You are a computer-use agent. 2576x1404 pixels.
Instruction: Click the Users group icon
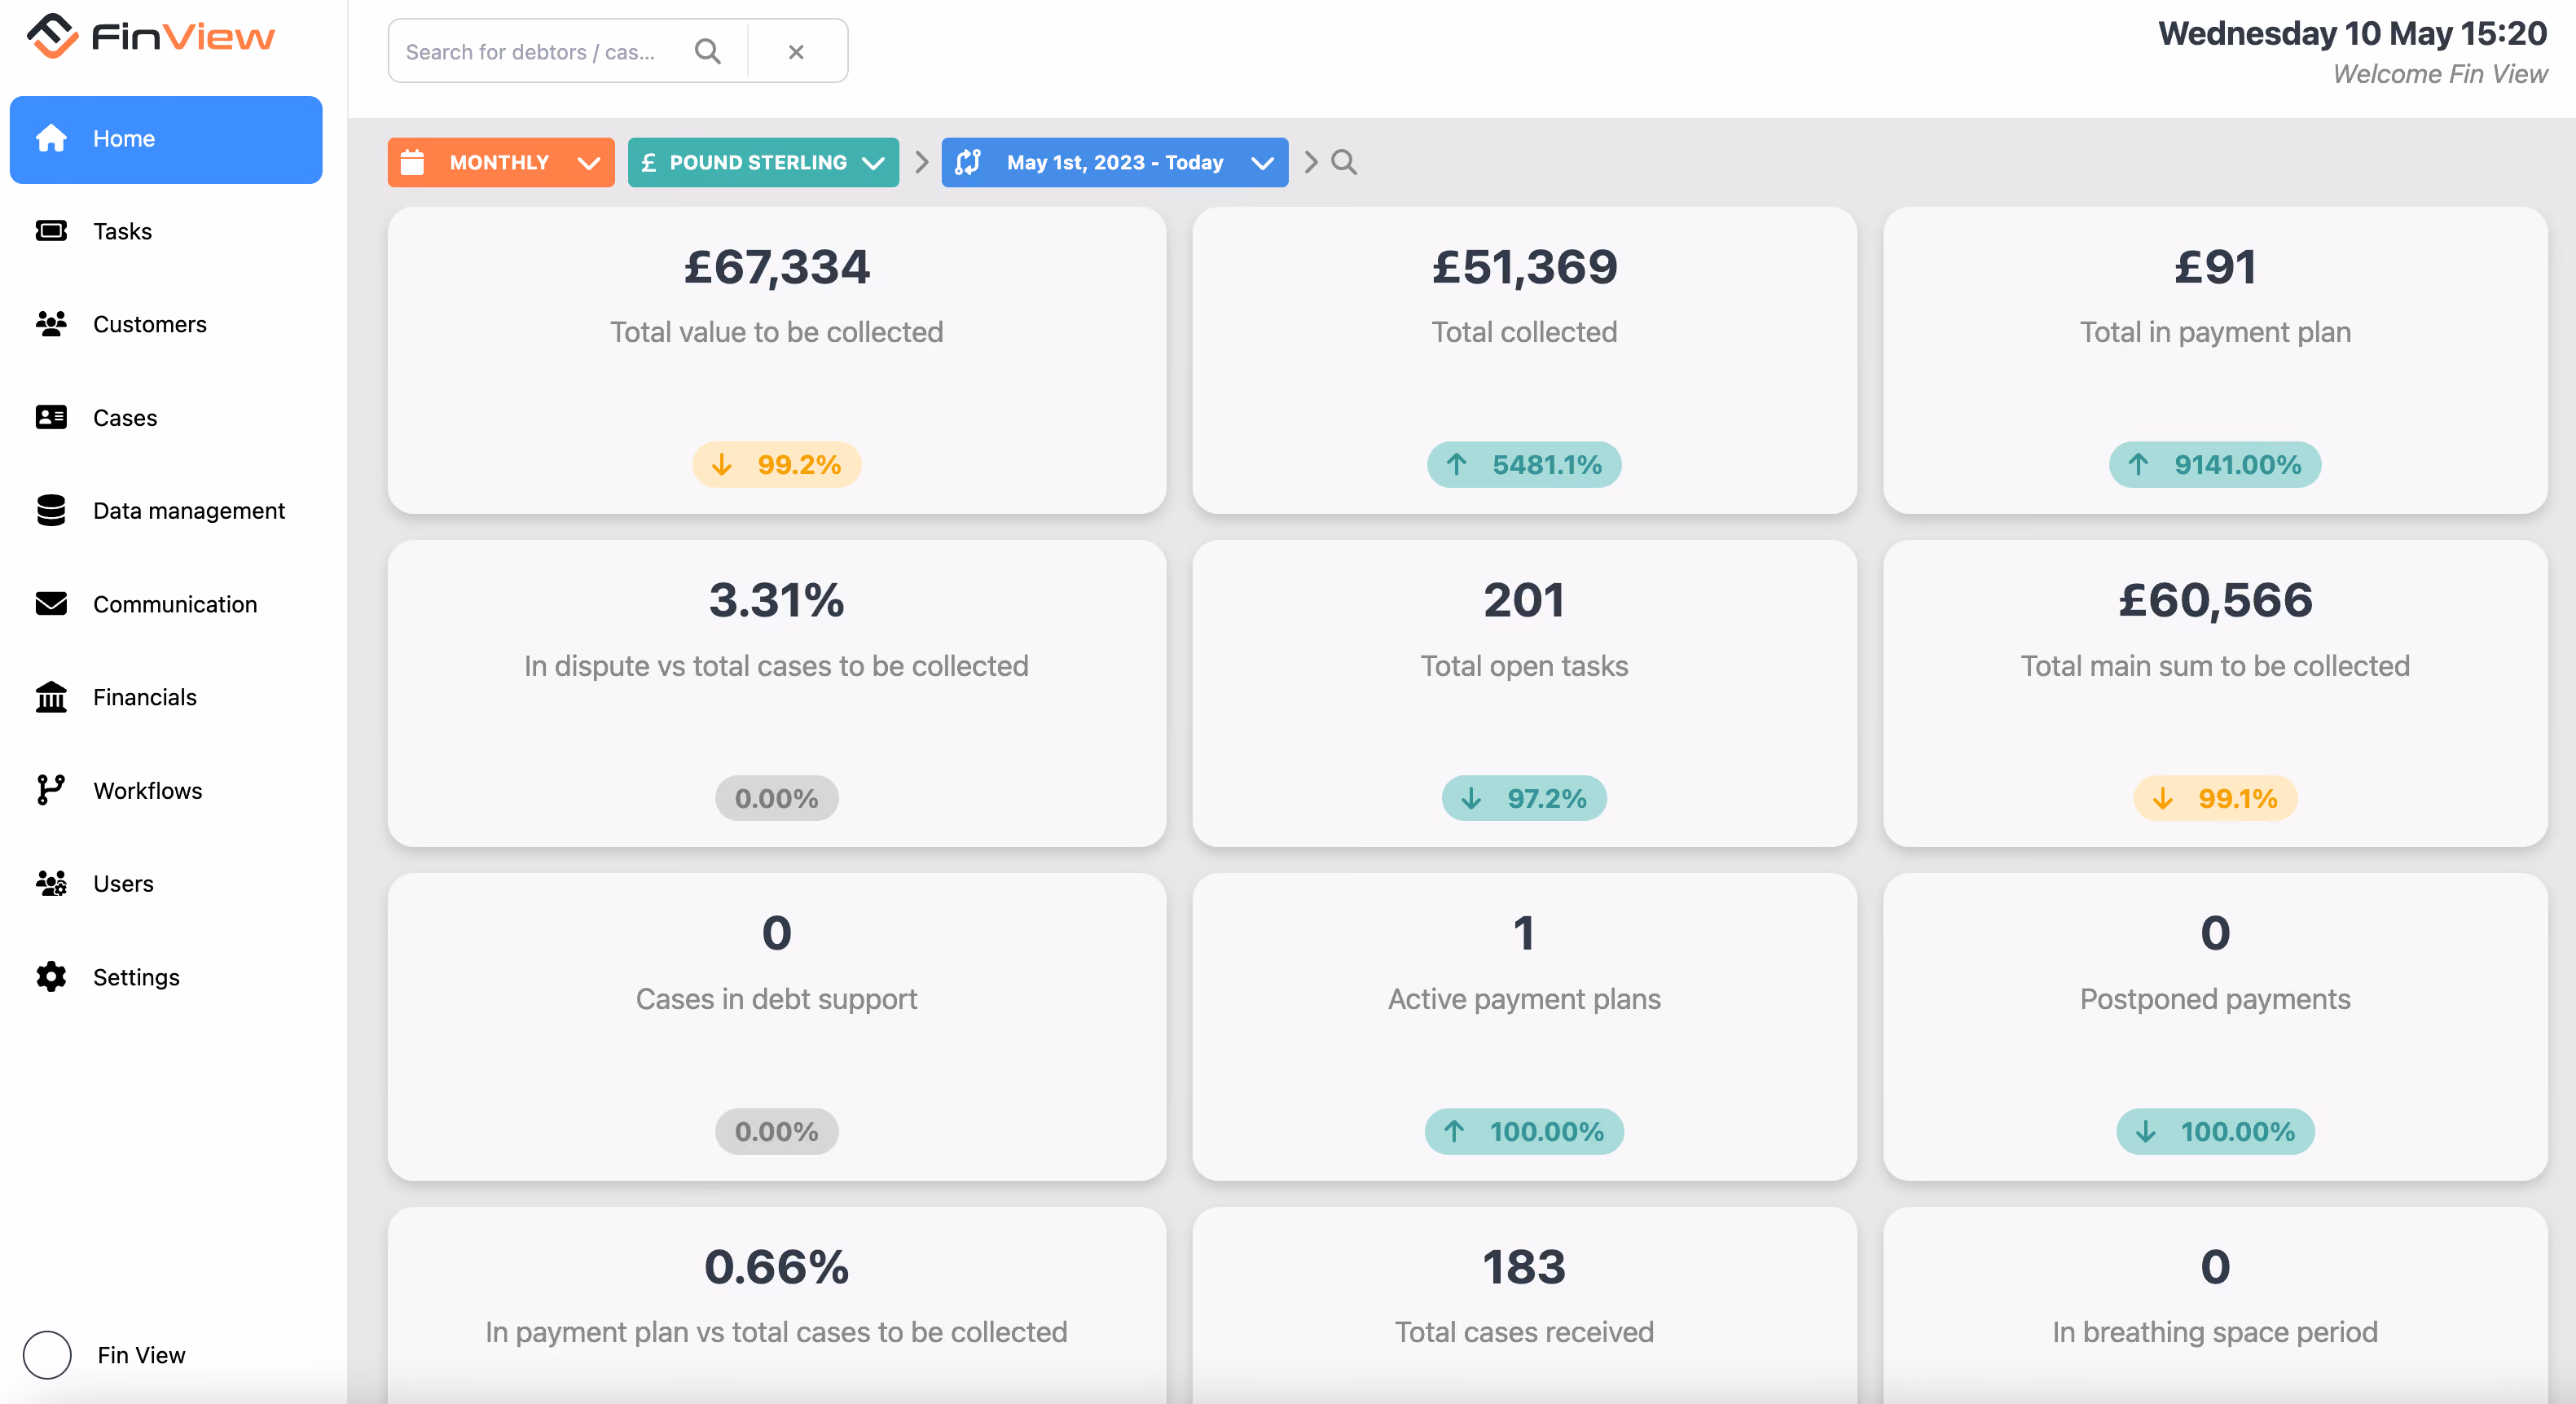click(51, 883)
